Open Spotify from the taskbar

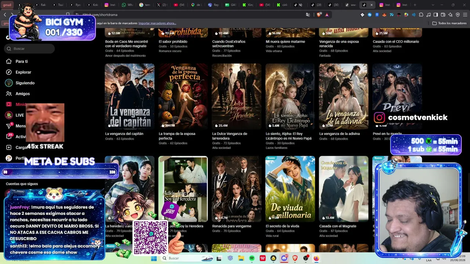(x=252, y=258)
